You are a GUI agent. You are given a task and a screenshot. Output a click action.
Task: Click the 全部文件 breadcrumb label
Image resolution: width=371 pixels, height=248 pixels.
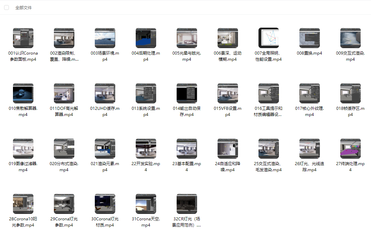(x=24, y=8)
